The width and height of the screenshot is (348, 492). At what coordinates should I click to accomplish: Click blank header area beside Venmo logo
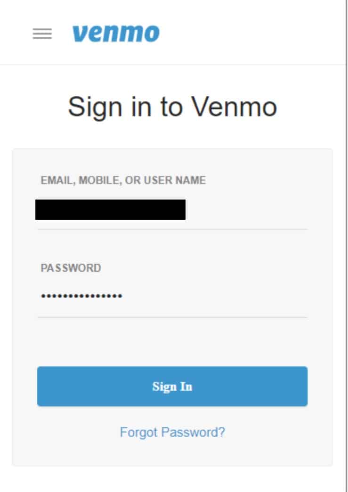251,33
